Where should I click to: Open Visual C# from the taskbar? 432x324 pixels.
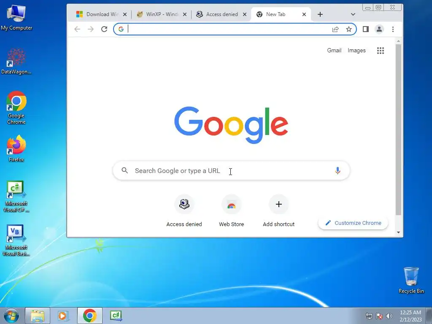point(116,316)
